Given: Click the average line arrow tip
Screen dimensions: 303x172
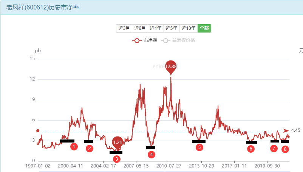Looking at the screenshot, I should [x=286, y=131].
